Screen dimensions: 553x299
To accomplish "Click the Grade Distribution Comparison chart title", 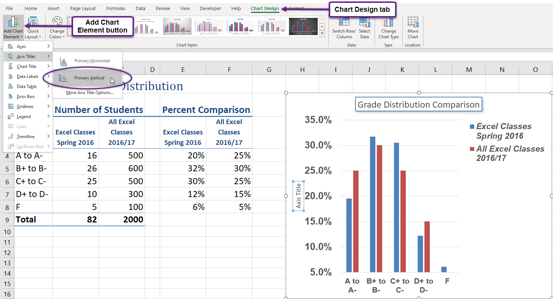I will coord(418,104).
